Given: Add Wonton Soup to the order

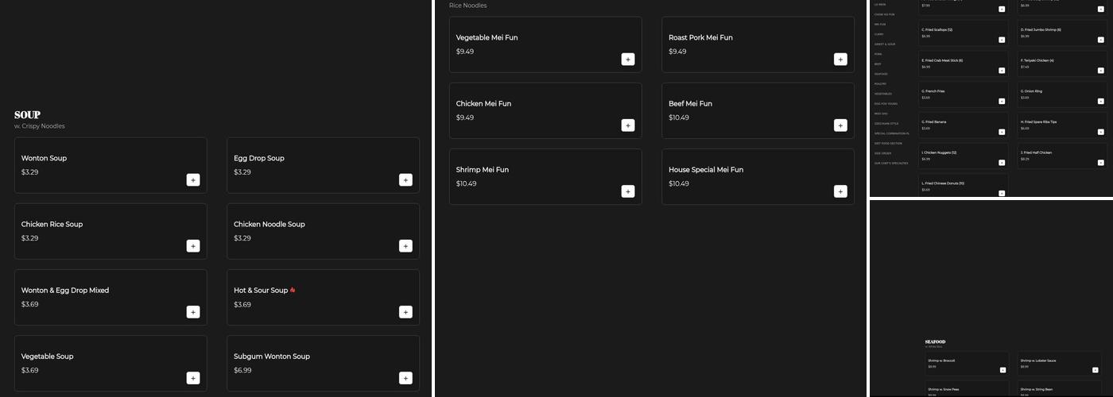Looking at the screenshot, I should pyautogui.click(x=193, y=180).
